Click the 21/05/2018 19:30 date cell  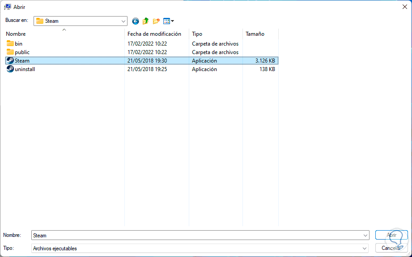[x=147, y=61]
